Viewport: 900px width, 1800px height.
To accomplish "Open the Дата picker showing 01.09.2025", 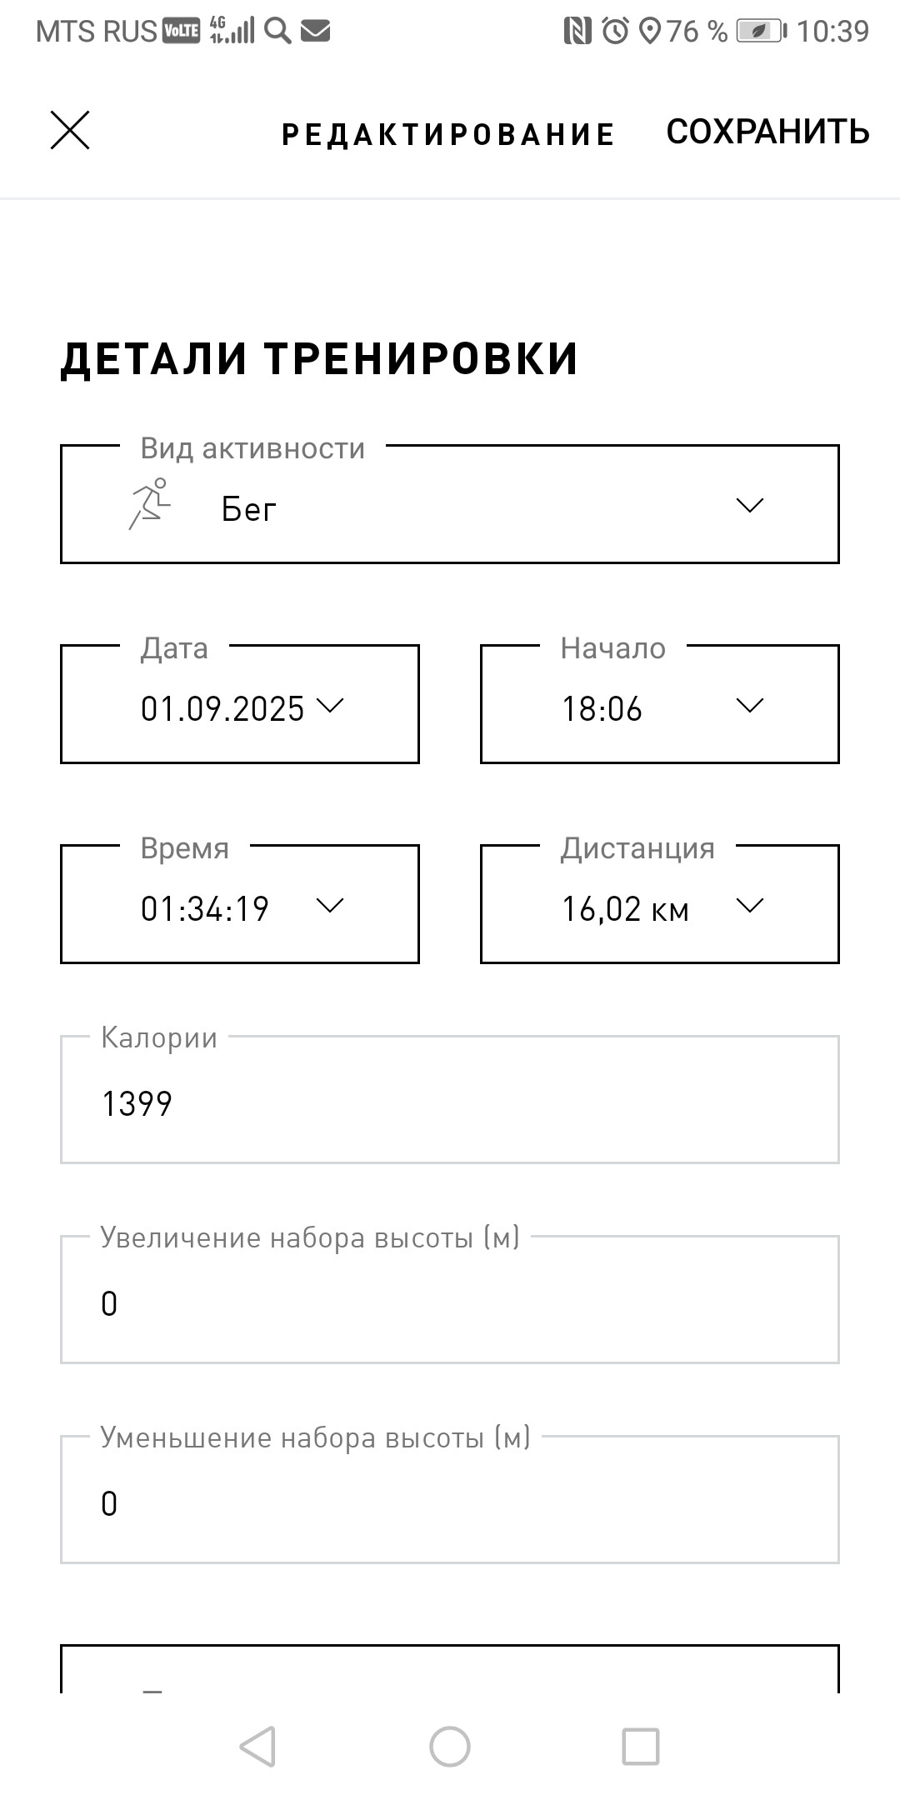I will tap(240, 704).
